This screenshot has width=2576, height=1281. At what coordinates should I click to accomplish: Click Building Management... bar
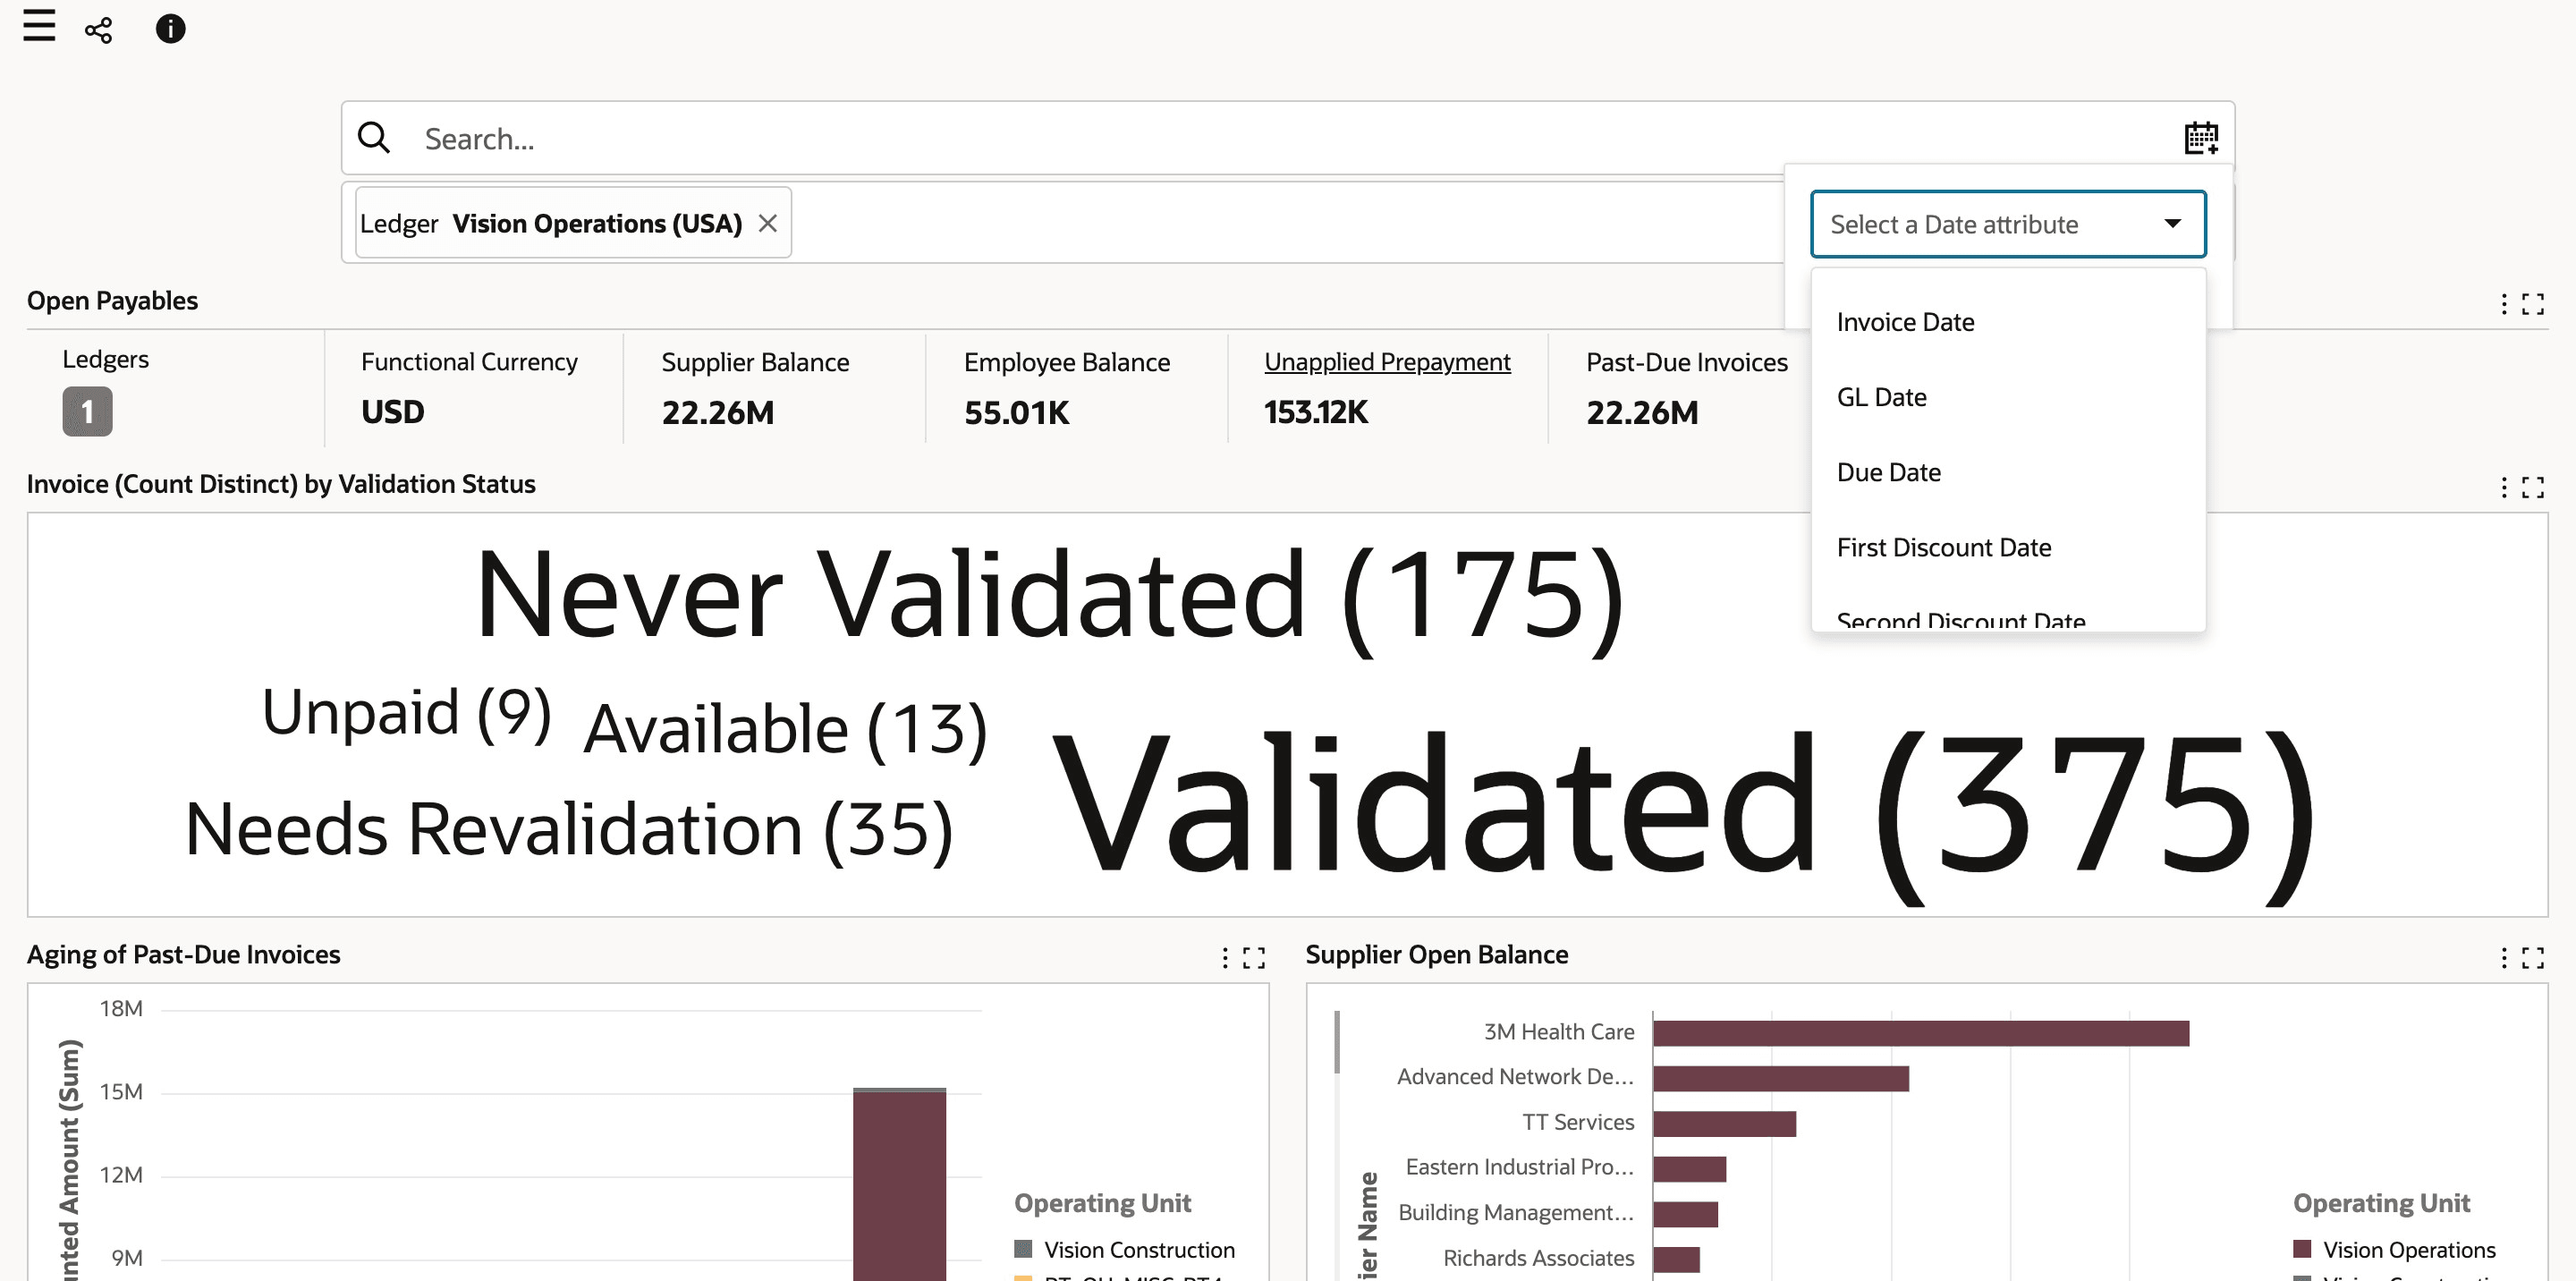pyautogui.click(x=1686, y=1214)
